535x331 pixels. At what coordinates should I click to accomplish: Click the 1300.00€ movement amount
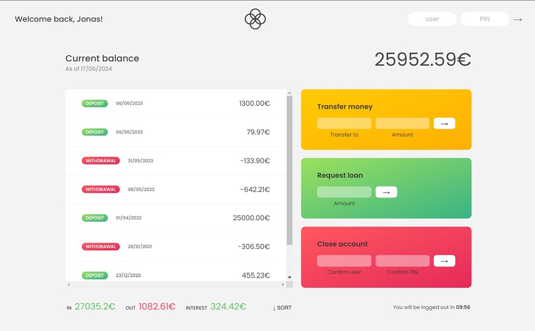tap(254, 103)
